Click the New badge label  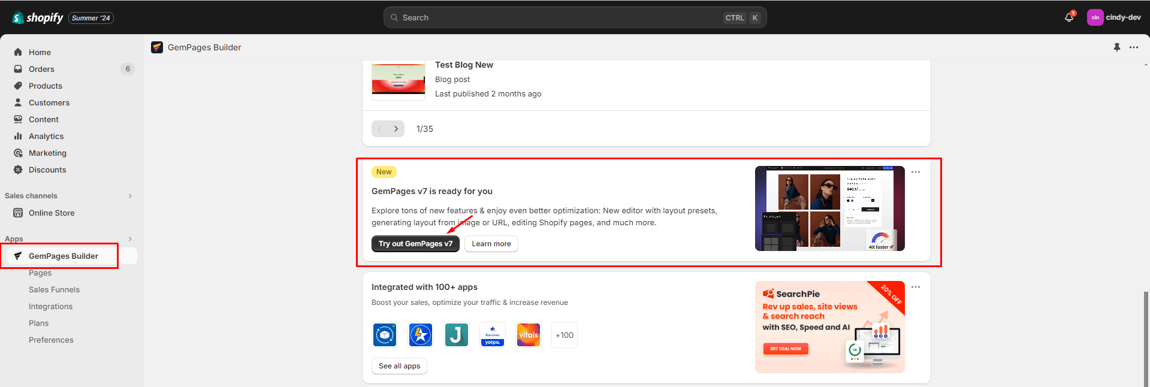point(384,172)
